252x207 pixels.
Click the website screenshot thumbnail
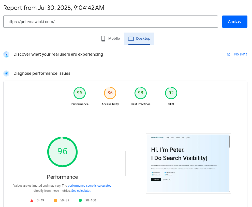click(x=188, y=163)
